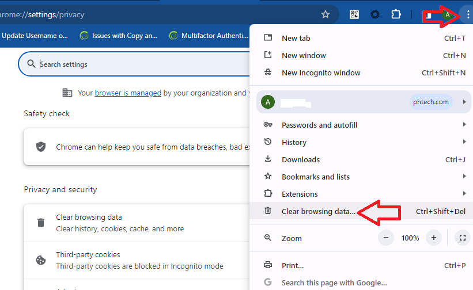473x290 pixels.
Task: Click the History clock icon in menu
Action: point(268,142)
